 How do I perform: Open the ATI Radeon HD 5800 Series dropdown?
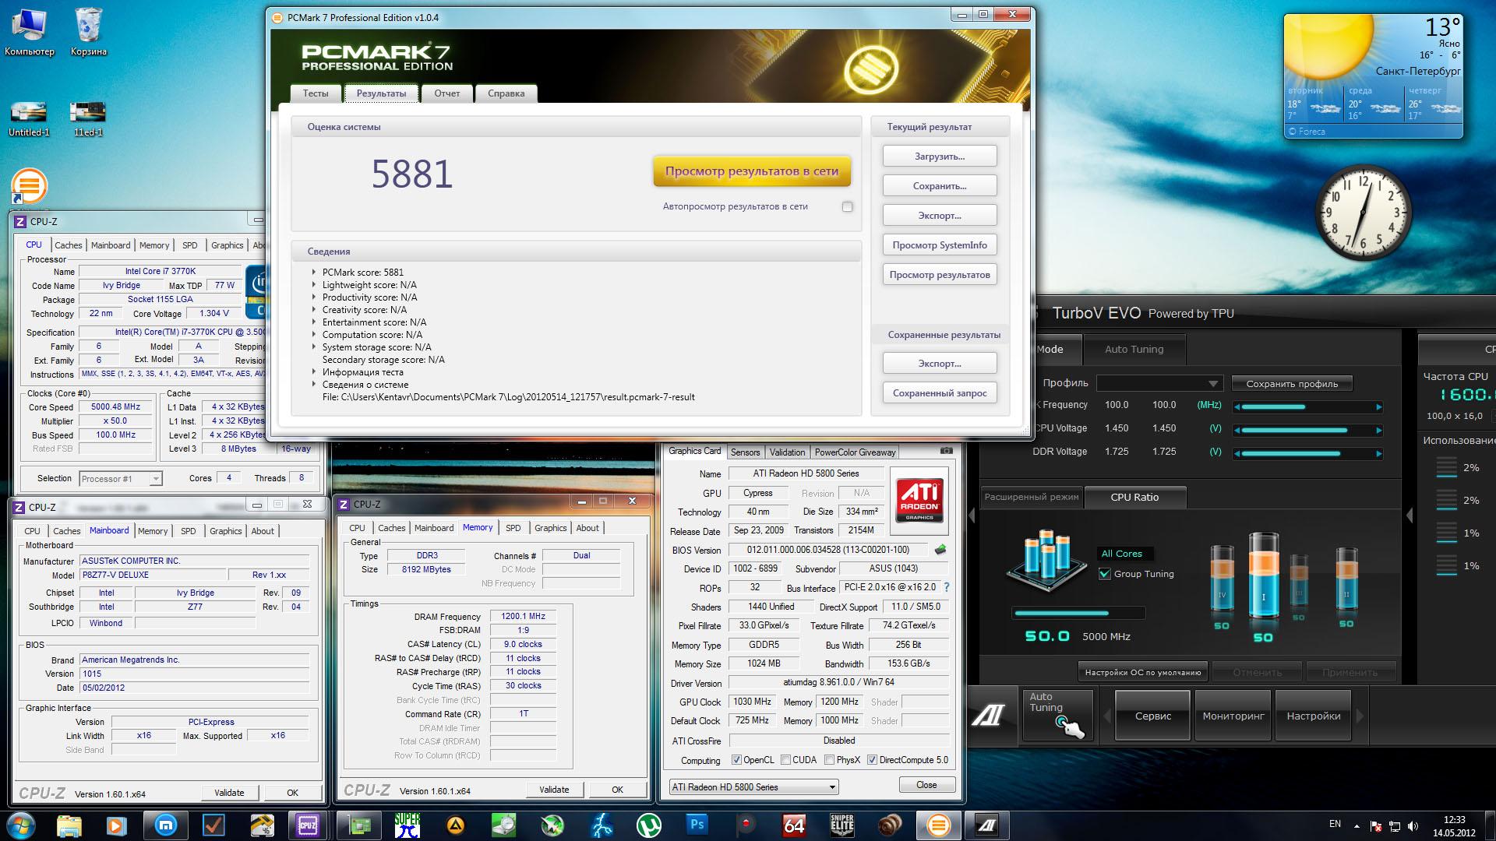click(x=753, y=786)
